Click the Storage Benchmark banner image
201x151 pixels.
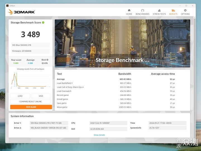click(122, 43)
